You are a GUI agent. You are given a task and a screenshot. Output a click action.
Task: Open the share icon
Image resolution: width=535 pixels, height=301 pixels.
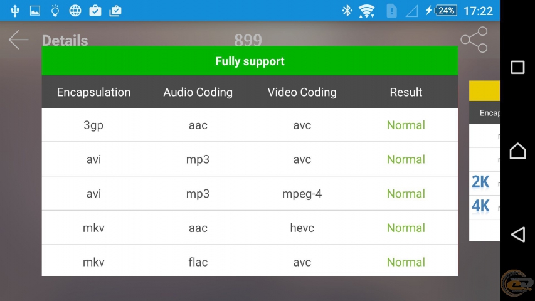click(474, 40)
